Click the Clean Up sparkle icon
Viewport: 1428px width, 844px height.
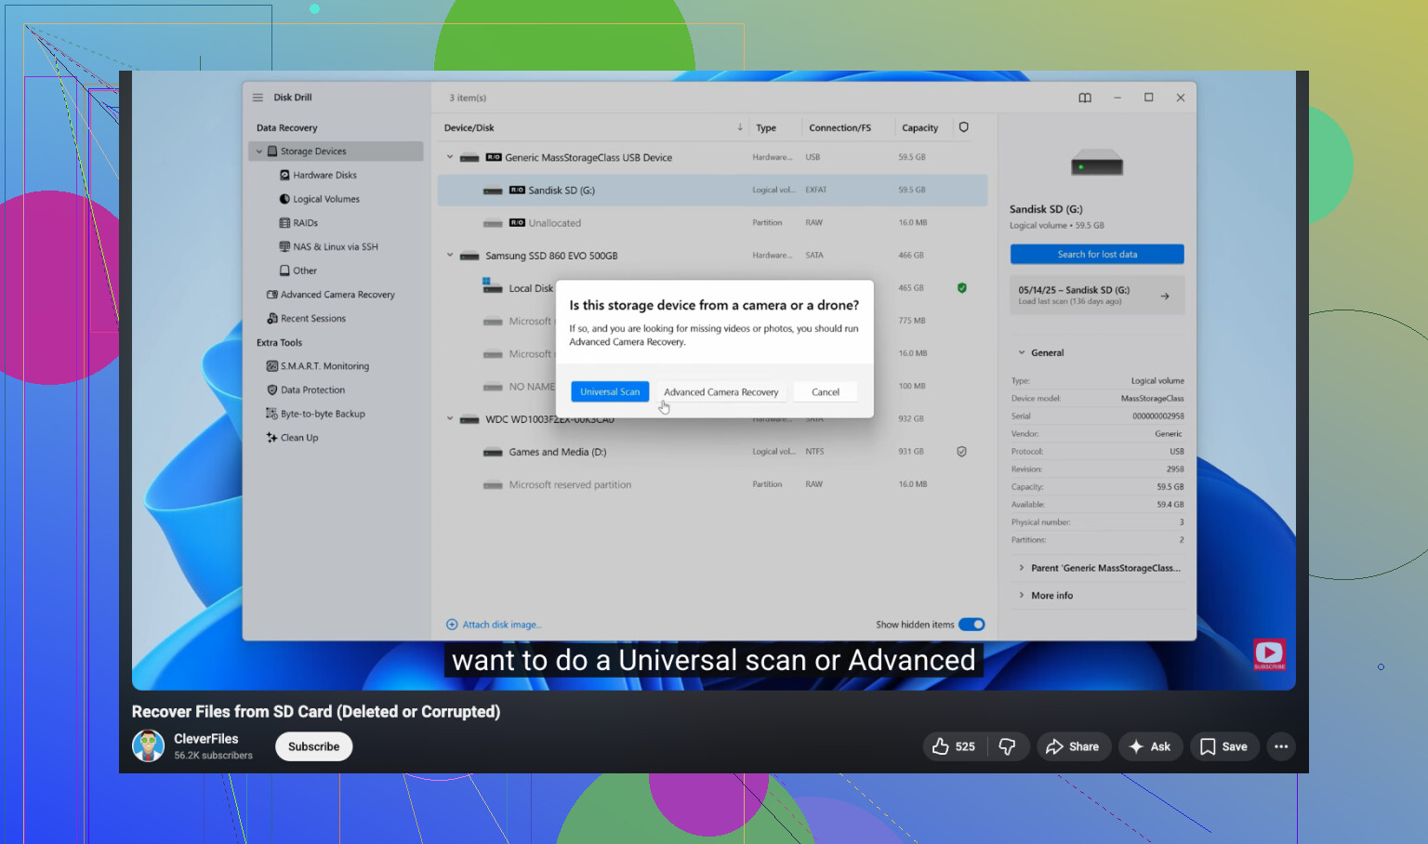(x=272, y=438)
